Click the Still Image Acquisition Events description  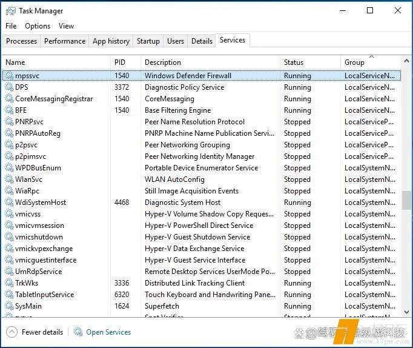[x=191, y=191]
